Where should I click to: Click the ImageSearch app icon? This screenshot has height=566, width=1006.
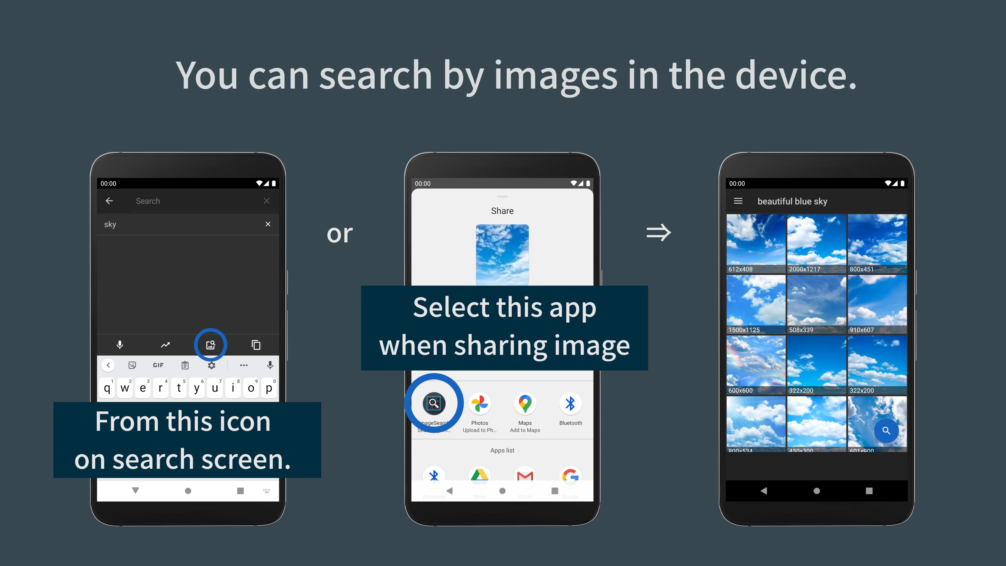(x=434, y=403)
